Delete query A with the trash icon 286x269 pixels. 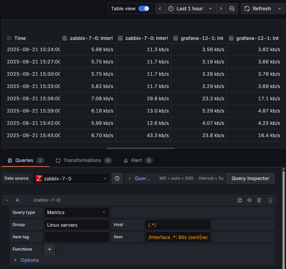tap(259, 200)
